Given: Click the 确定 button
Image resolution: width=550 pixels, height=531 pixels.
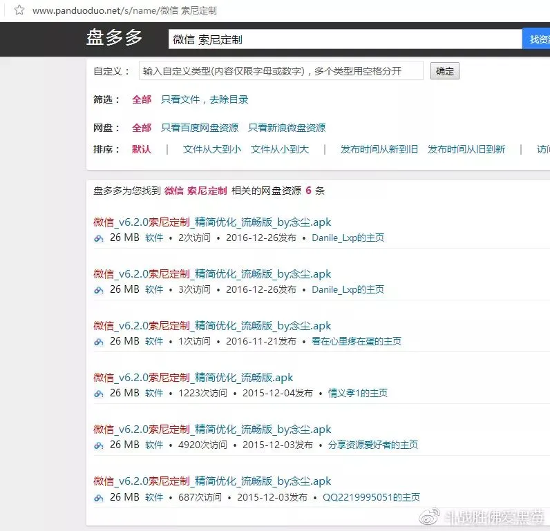Looking at the screenshot, I should pyautogui.click(x=445, y=71).
